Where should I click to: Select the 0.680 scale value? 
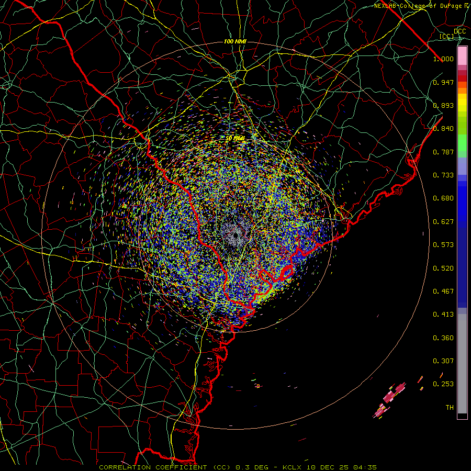coord(443,198)
